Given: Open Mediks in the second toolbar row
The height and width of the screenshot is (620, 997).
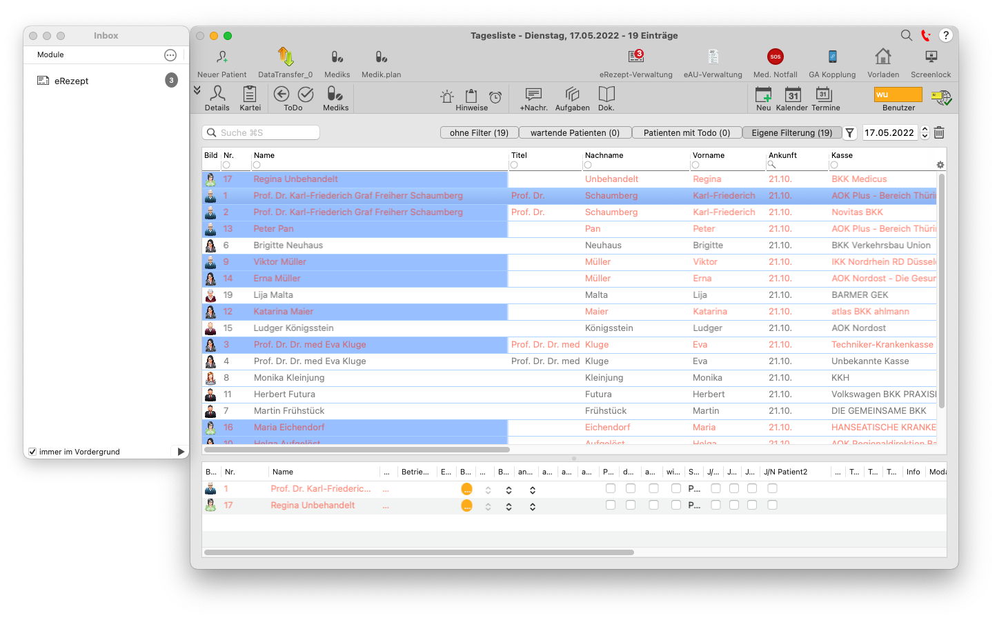Looking at the screenshot, I should coord(335,94).
